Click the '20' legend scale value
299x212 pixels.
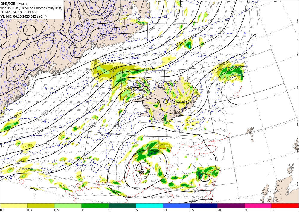[x=219, y=210]
